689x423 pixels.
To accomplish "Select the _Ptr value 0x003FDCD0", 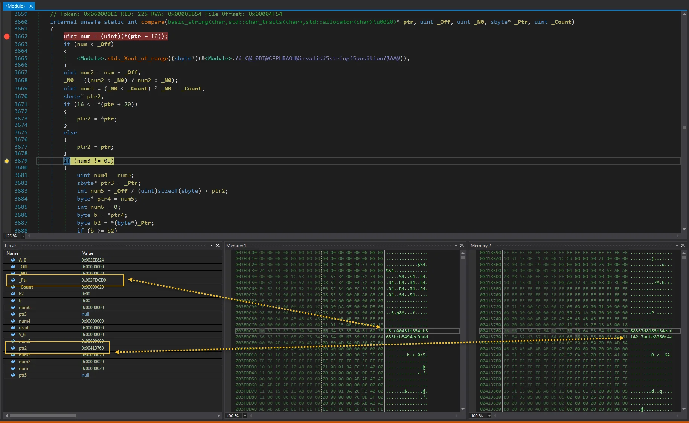I will [x=94, y=280].
